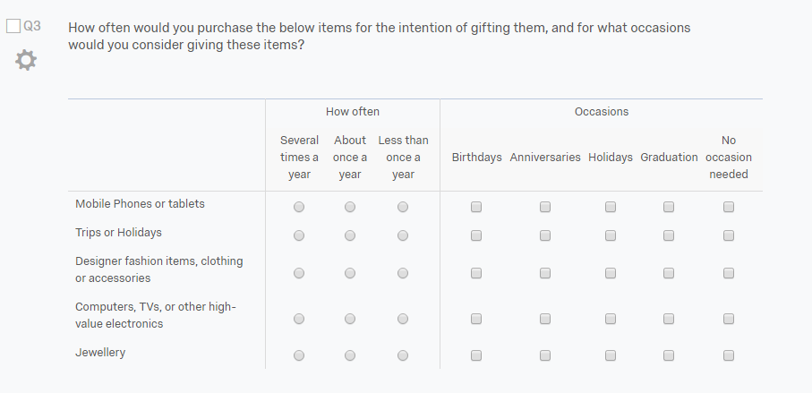
Task: Select Several times a year for Mobile Phones
Action: click(x=299, y=207)
